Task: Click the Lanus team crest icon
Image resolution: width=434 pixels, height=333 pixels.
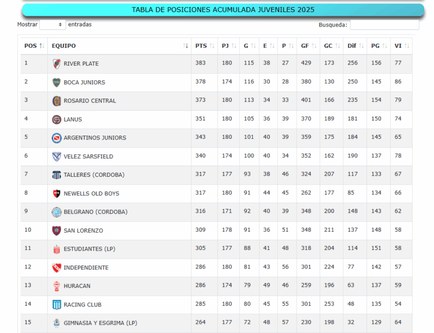Action: pyautogui.click(x=56, y=119)
